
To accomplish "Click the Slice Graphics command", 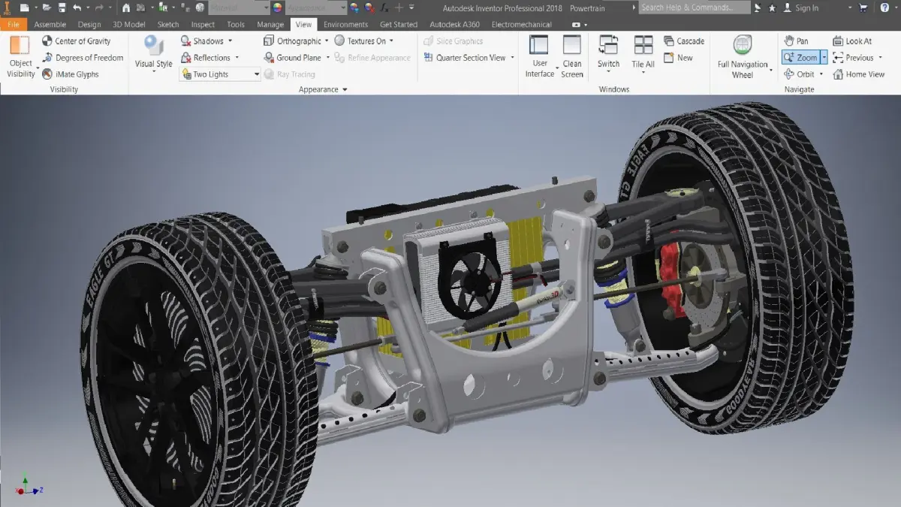I will [453, 41].
